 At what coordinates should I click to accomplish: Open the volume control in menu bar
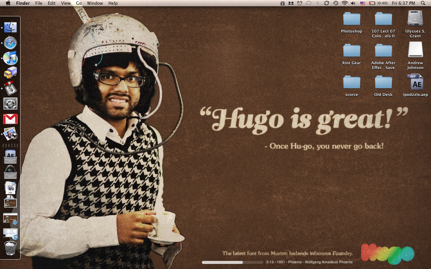353,3
